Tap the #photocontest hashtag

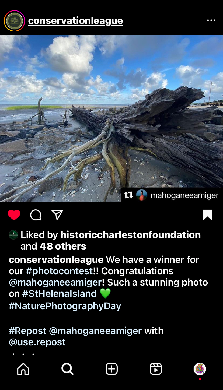click(59, 271)
